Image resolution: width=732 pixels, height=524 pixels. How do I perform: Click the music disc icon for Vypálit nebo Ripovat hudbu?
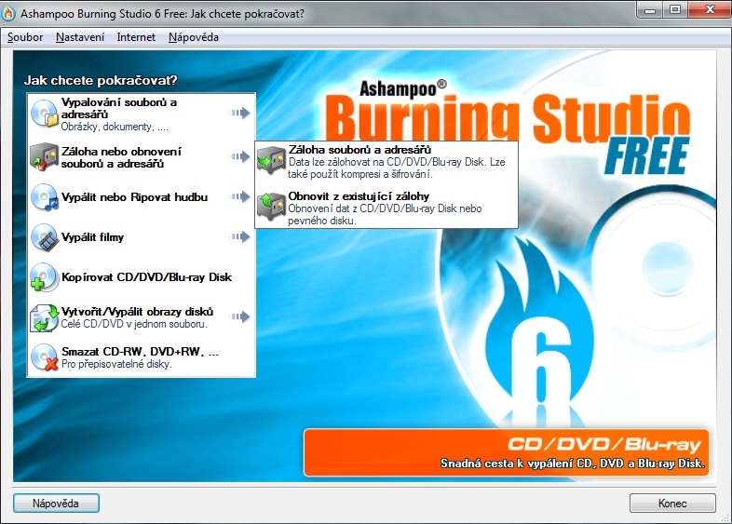point(45,197)
